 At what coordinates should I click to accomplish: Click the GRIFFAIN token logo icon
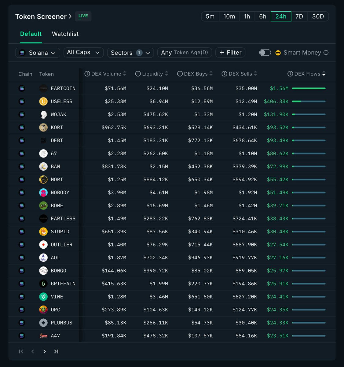(43, 284)
